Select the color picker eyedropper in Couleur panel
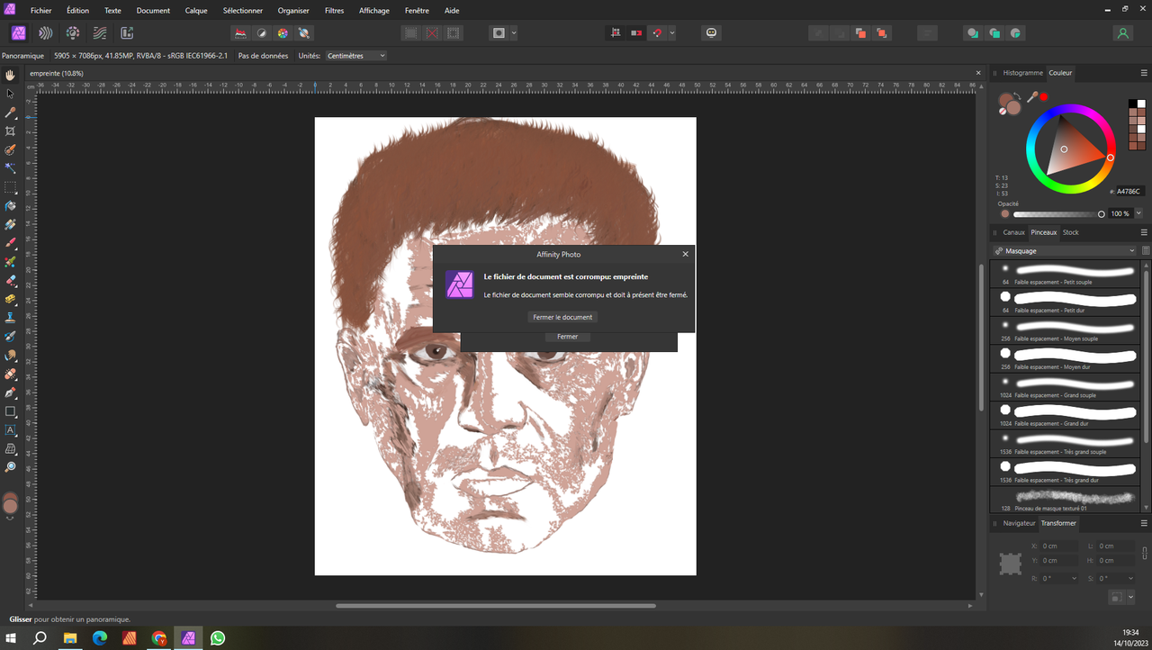 (x=1032, y=96)
